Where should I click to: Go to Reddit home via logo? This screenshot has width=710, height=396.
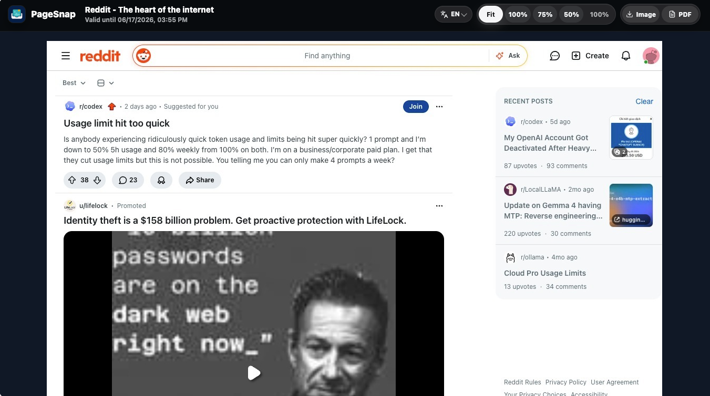[100, 56]
